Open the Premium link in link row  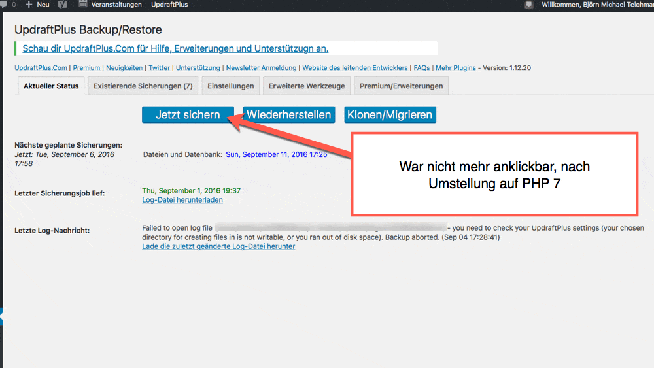click(86, 67)
